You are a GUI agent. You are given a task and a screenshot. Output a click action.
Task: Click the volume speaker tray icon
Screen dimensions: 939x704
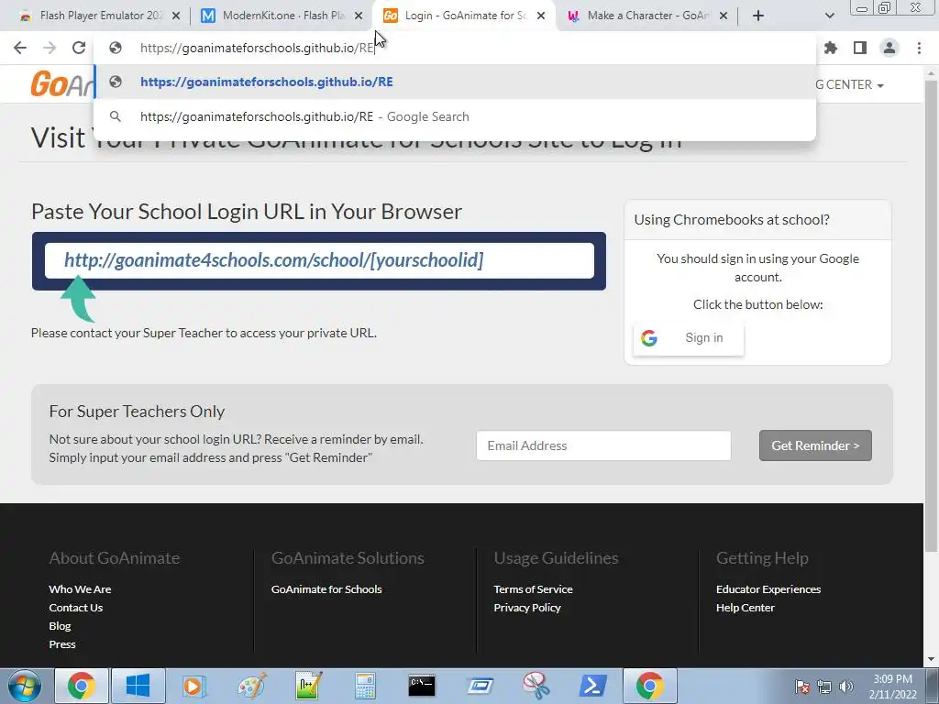(x=846, y=687)
